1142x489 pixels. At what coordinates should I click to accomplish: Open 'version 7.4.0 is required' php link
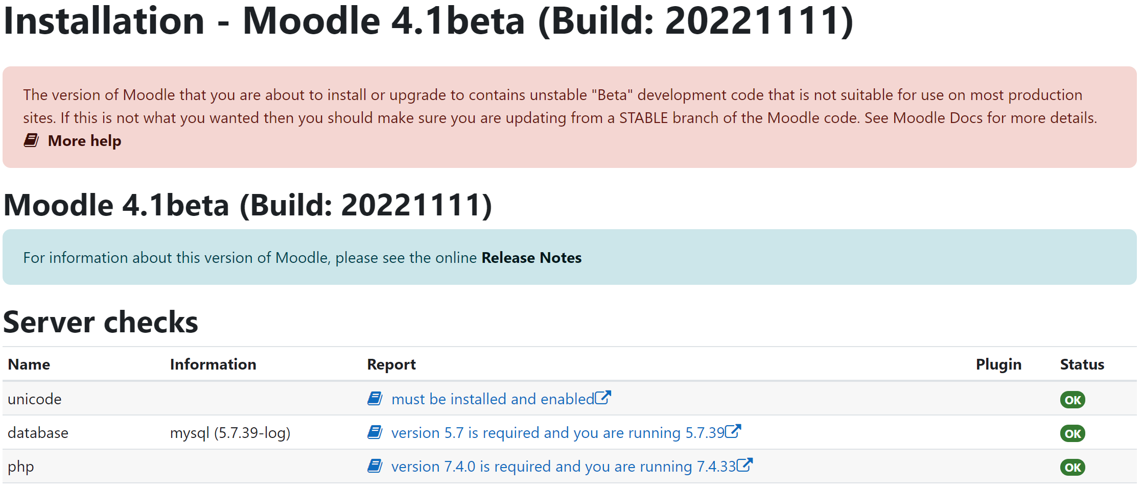pyautogui.click(x=564, y=467)
